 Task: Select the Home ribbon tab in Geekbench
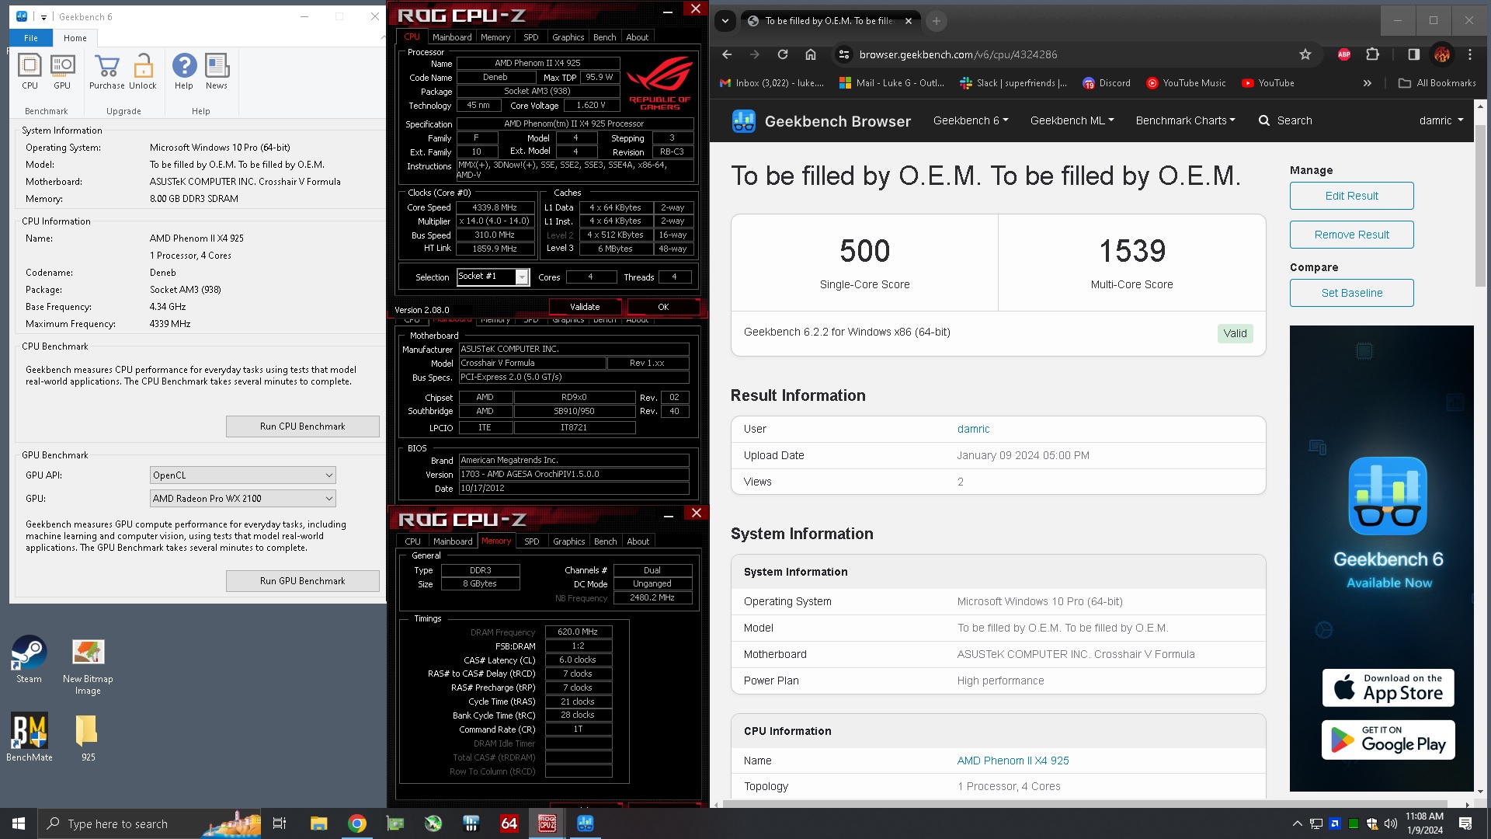(x=75, y=38)
